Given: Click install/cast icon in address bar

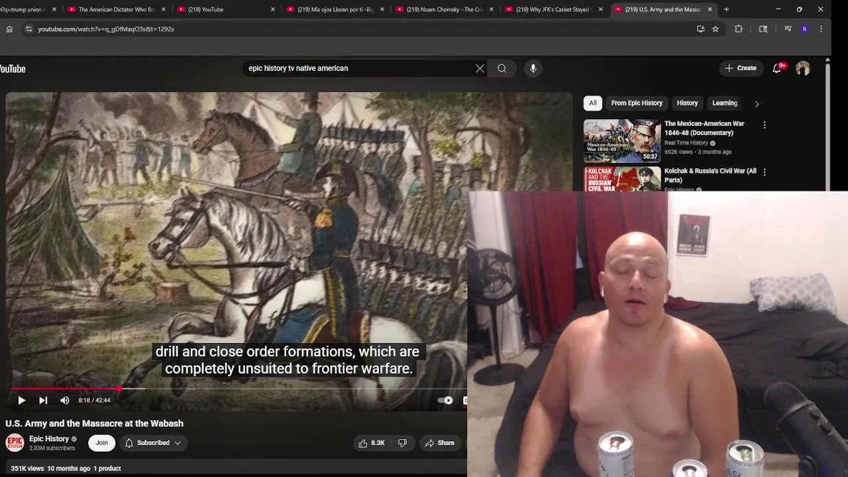Looking at the screenshot, I should (x=700, y=29).
